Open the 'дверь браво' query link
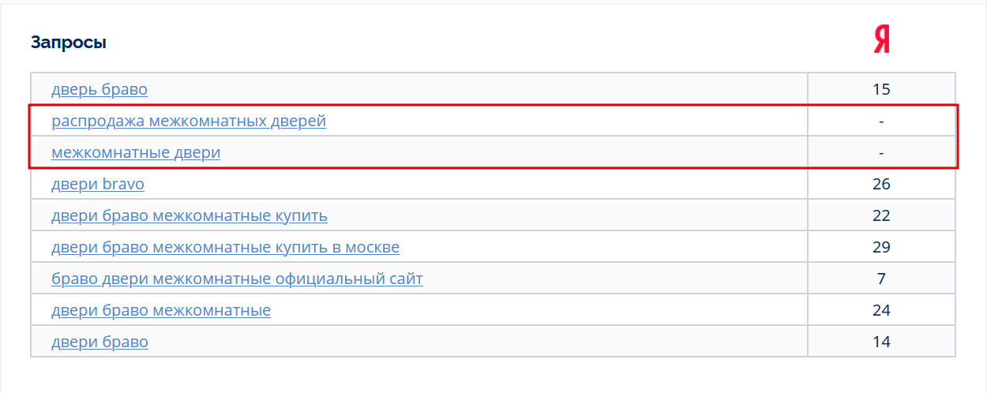Screen dimensions: 987x393 [99, 89]
